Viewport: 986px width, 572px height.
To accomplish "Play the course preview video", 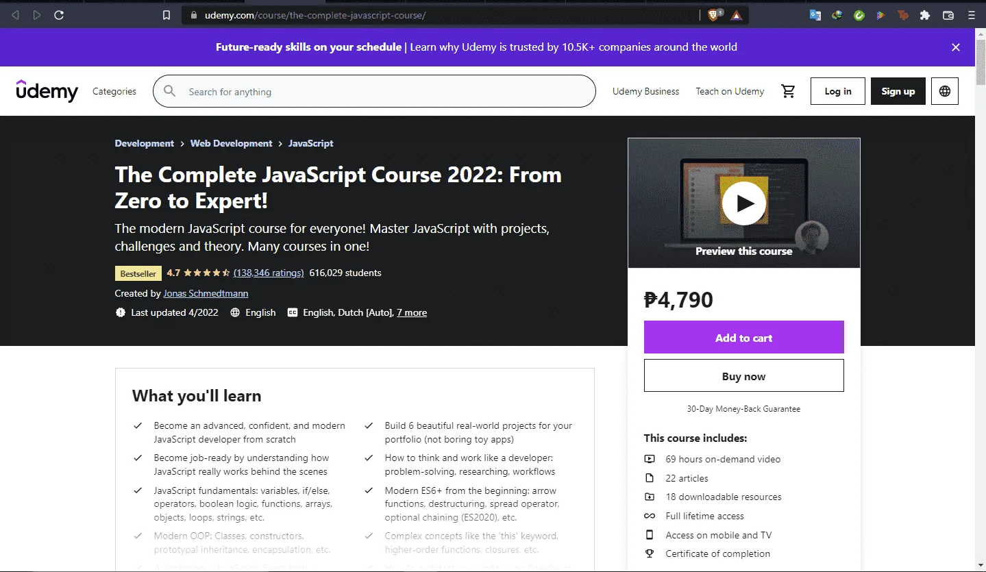I will 743,203.
